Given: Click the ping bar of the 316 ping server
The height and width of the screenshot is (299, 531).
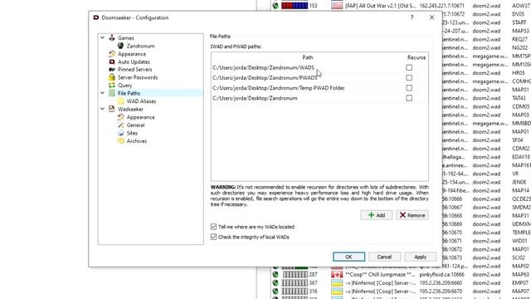Looking at the screenshot, I should pos(295,292).
